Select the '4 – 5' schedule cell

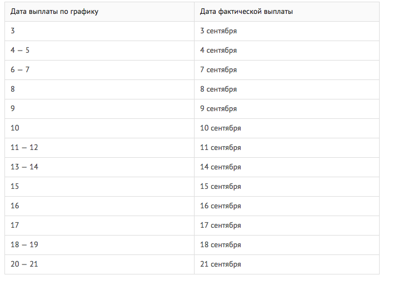pos(99,51)
